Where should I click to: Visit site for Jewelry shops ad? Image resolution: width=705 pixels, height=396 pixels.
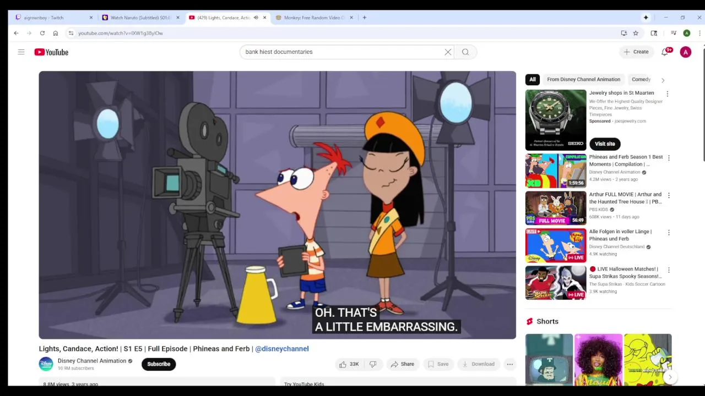click(x=605, y=144)
